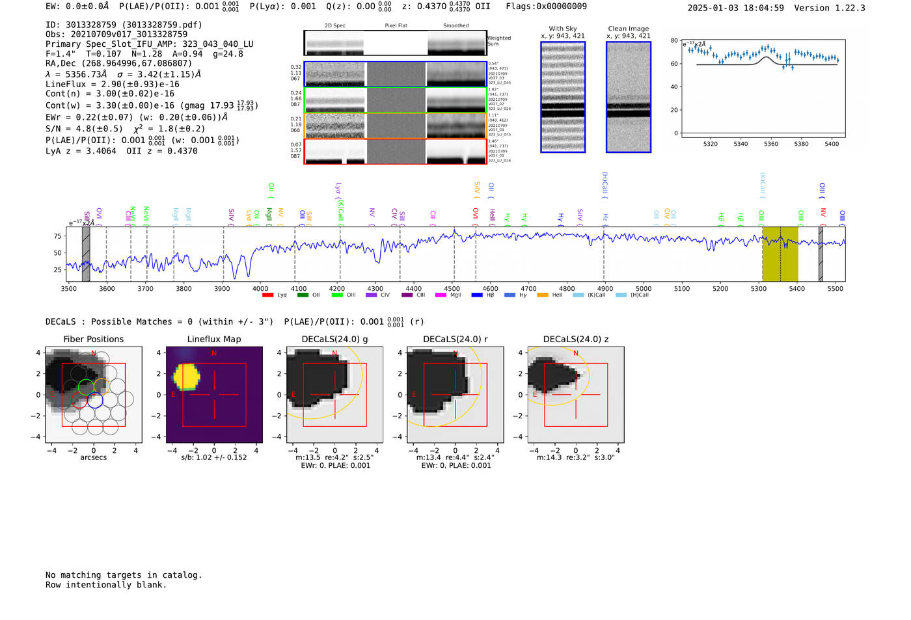This screenshot has height=620, width=911.
Task: Click the Clean Image cutout
Action: coord(629,97)
